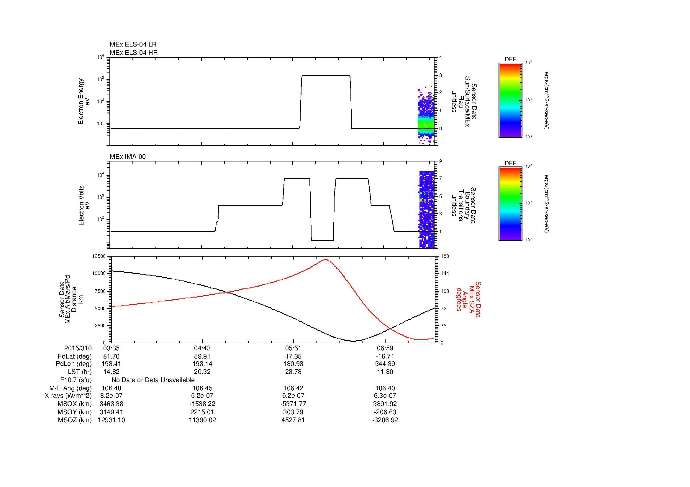The image size is (690, 487).
Task: Click the 180 degree SZA axis tick
Action: pyautogui.click(x=445, y=256)
